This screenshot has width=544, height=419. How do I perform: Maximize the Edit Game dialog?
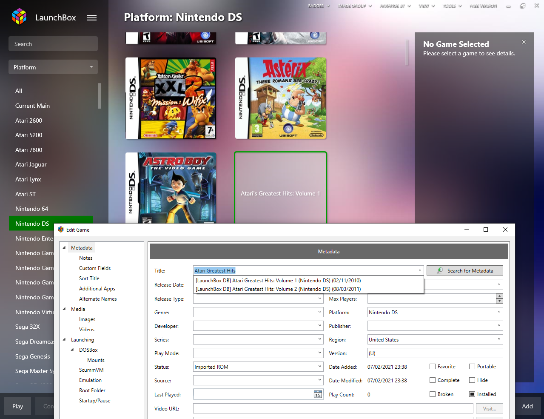point(486,230)
